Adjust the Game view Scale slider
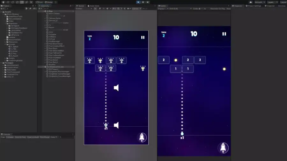The width and height of the screenshot is (287, 161). click(x=200, y=9)
